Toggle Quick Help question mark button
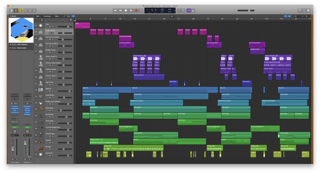The width and height of the screenshot is (320, 173). 20,10
